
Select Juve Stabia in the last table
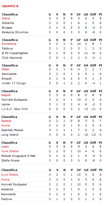[10, 175]
